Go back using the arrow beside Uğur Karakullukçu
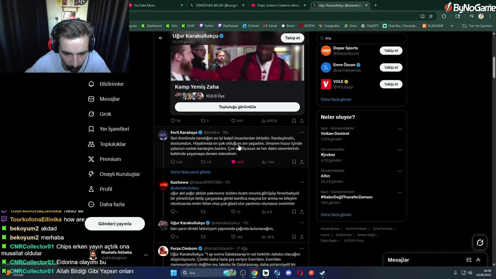This screenshot has height=279, width=496. [161, 38]
